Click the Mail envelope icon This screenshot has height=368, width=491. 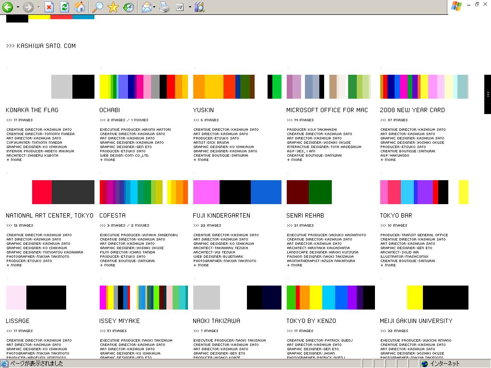(147, 7)
